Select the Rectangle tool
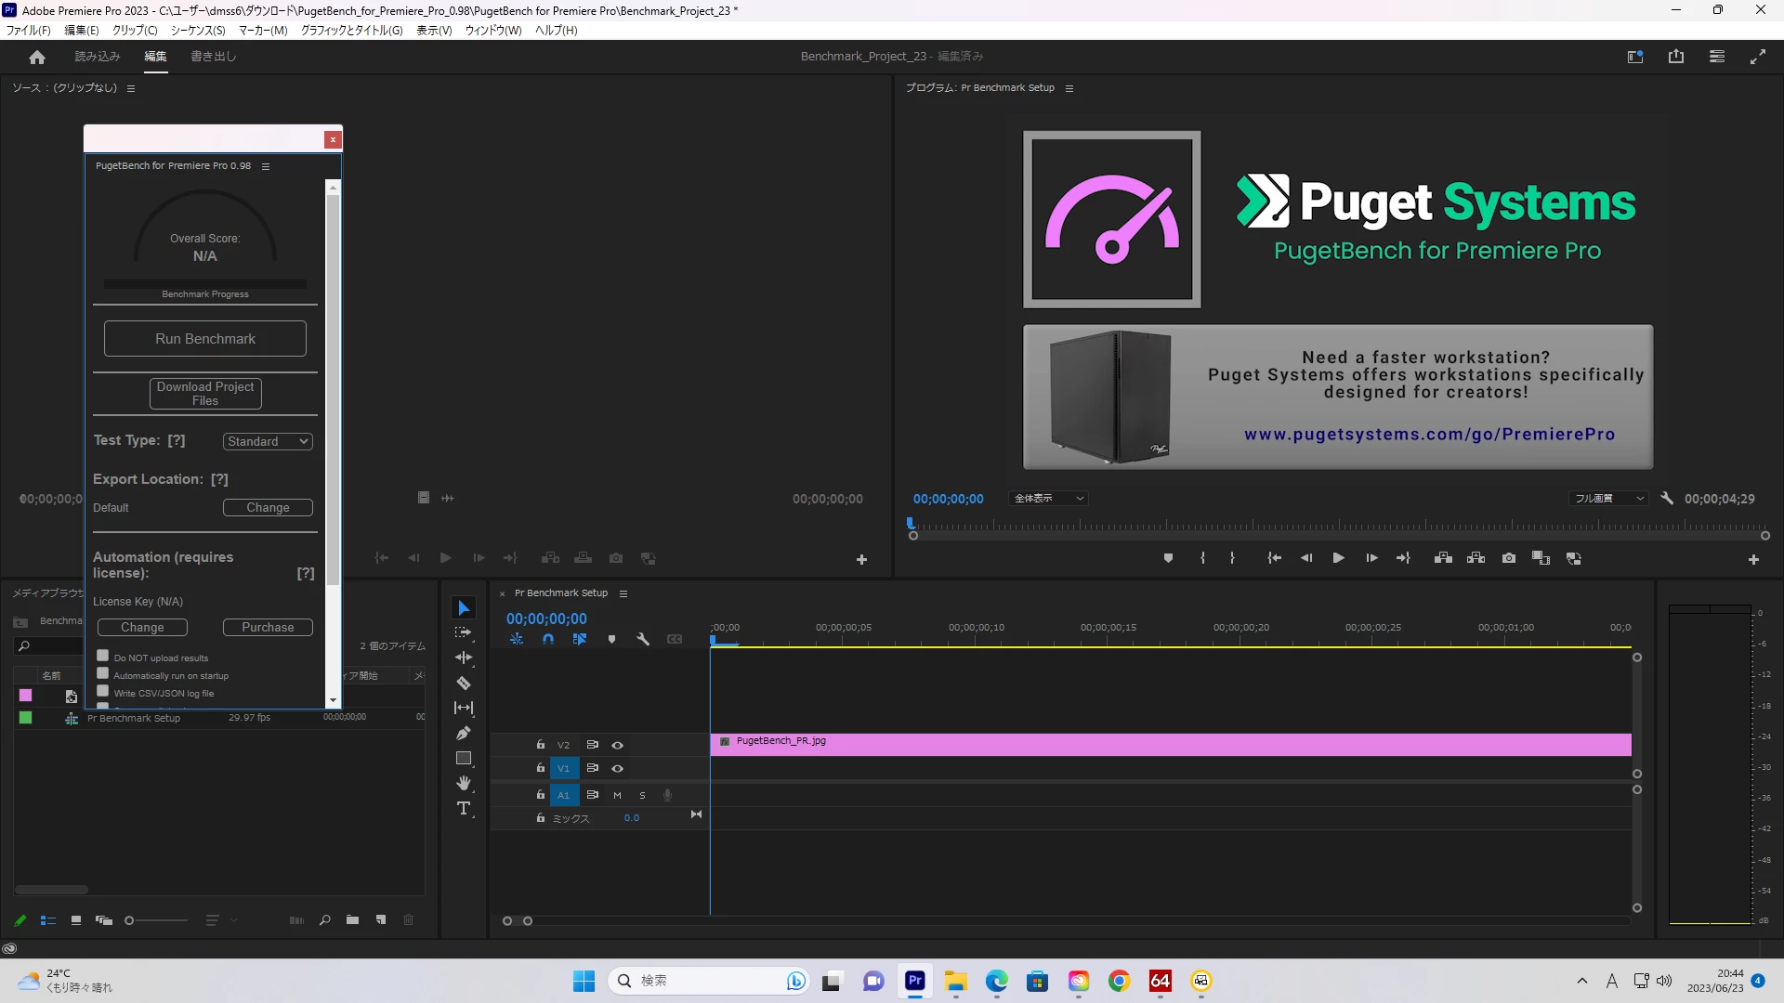 pos(464,759)
